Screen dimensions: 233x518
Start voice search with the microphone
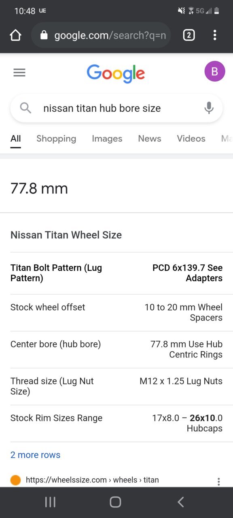click(x=209, y=108)
